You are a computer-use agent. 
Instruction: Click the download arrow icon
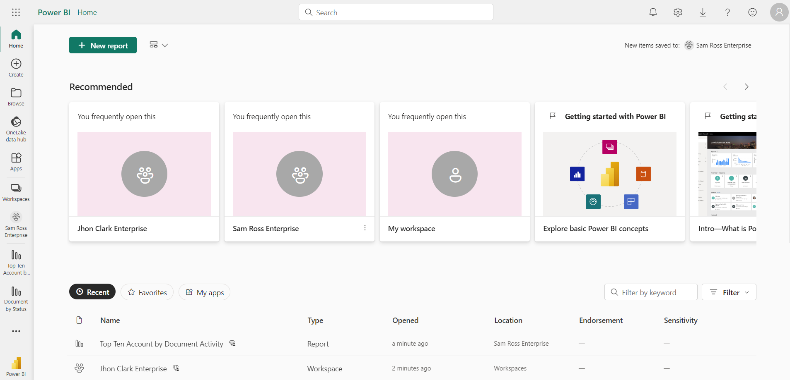point(703,12)
